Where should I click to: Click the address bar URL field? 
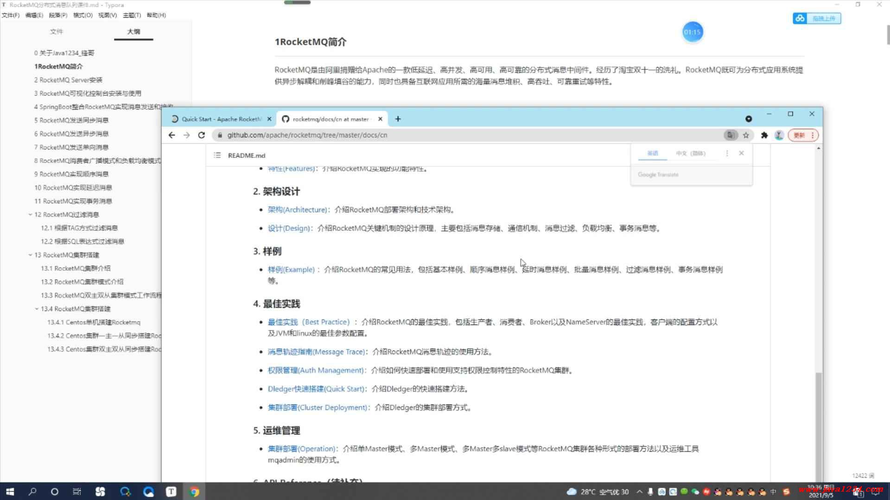pos(468,135)
